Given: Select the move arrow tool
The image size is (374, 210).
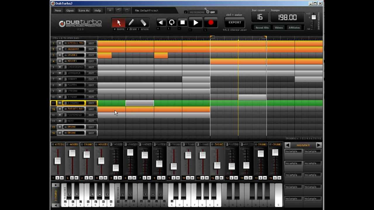Looking at the screenshot, I should [119, 23].
